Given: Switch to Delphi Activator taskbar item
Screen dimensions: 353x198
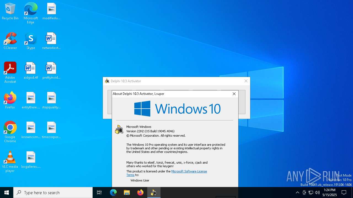Looking at the screenshot, I should (154, 193).
